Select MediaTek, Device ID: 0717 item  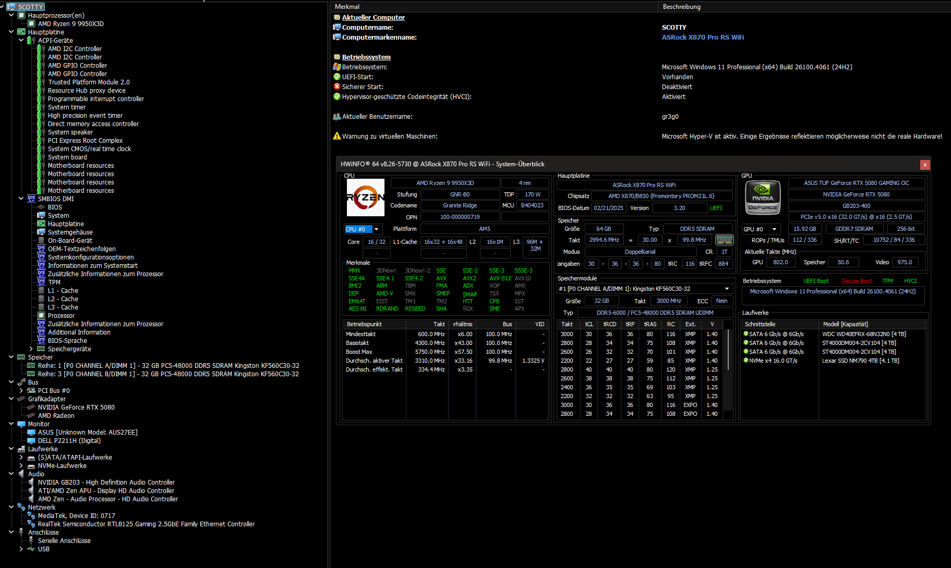(76, 515)
